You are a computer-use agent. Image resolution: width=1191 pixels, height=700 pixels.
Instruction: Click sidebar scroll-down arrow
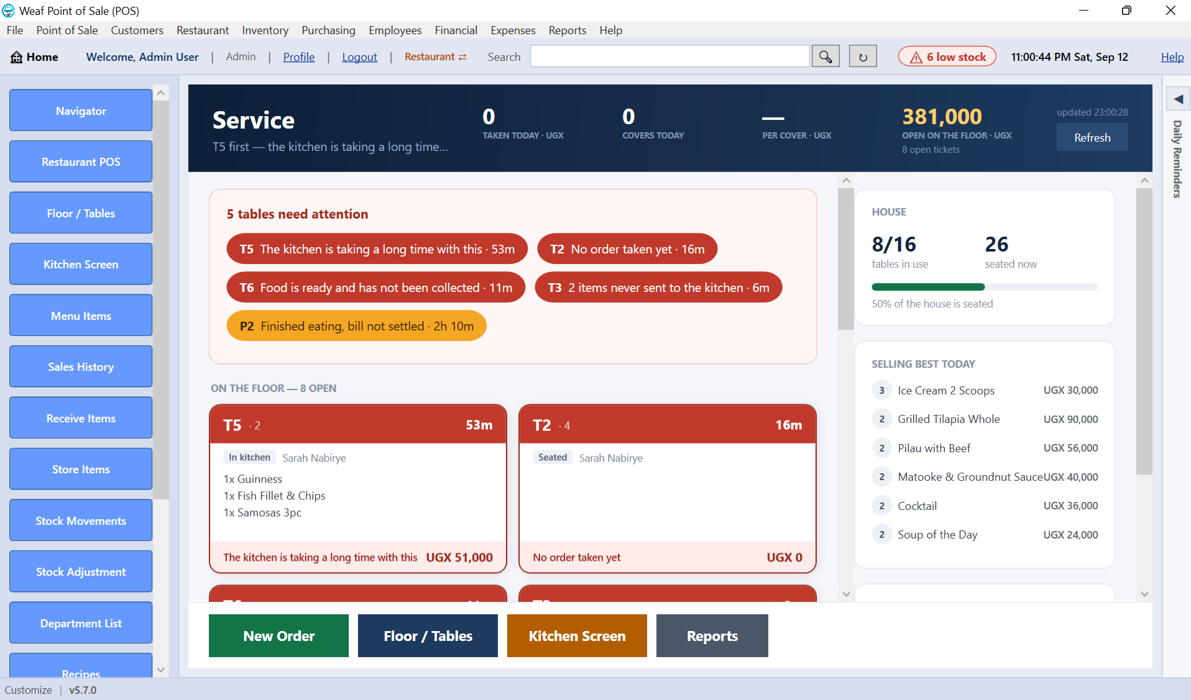click(x=161, y=670)
